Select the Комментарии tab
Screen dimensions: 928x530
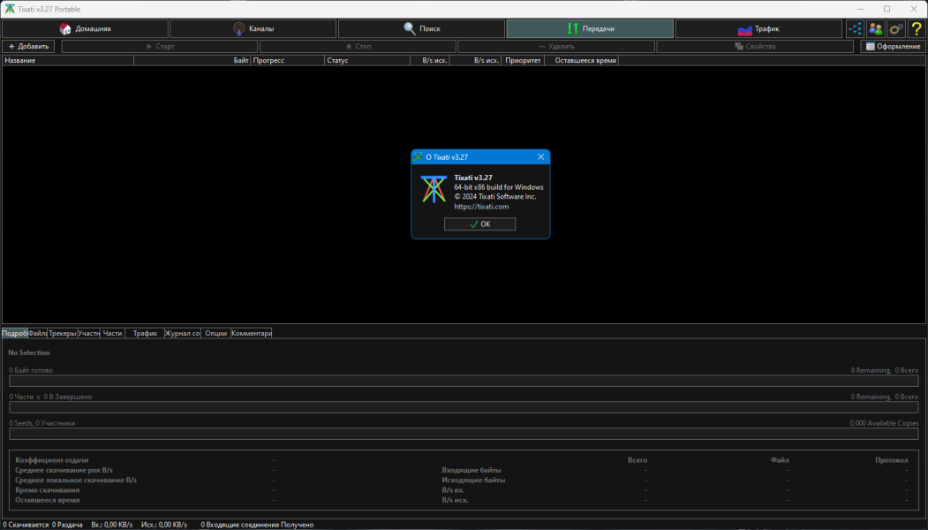click(252, 333)
